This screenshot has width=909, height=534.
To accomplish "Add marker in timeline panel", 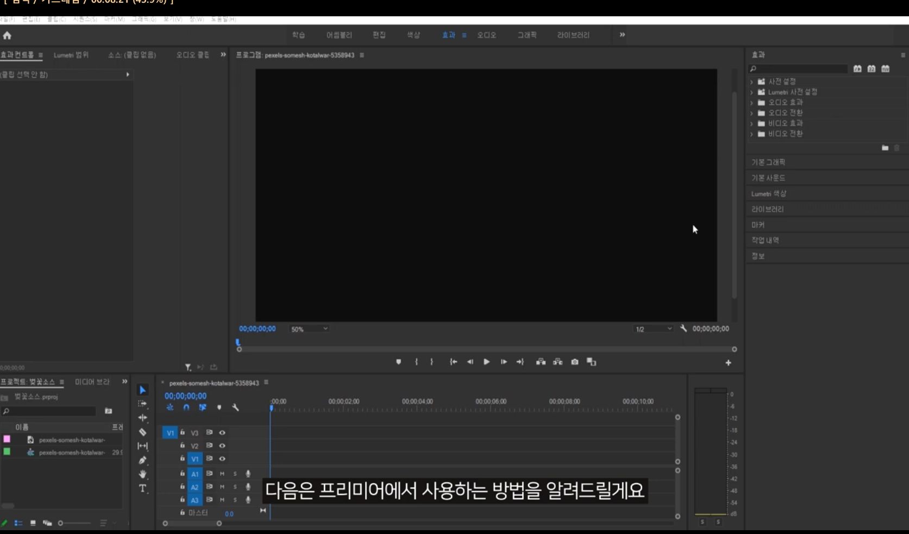I will 219,407.
